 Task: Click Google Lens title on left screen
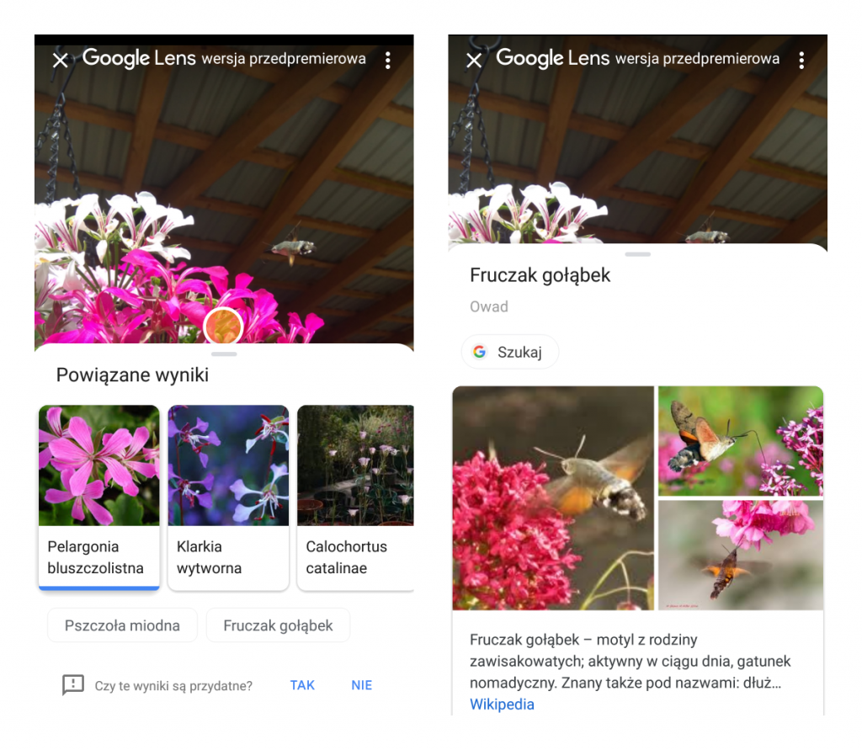(139, 58)
